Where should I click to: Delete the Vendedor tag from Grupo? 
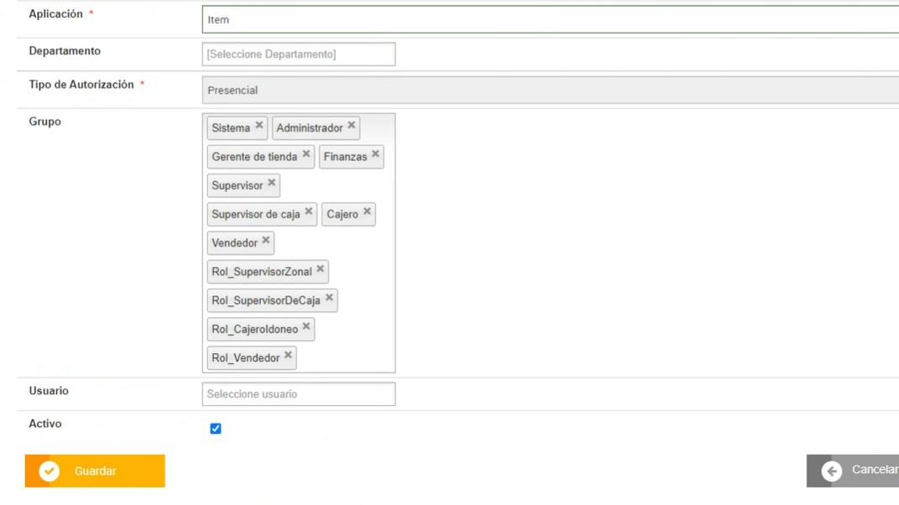266,241
